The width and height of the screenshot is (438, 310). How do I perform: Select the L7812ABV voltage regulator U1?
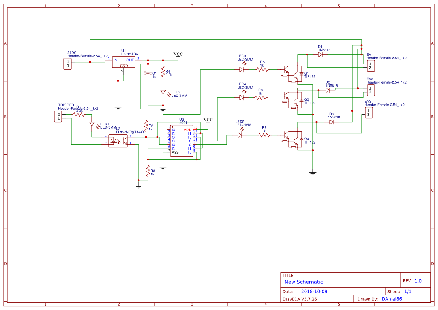point(123,62)
